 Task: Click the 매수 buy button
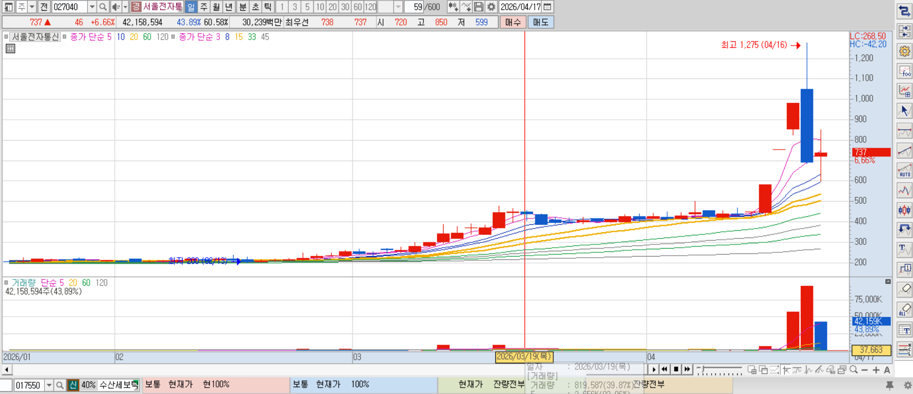(513, 22)
